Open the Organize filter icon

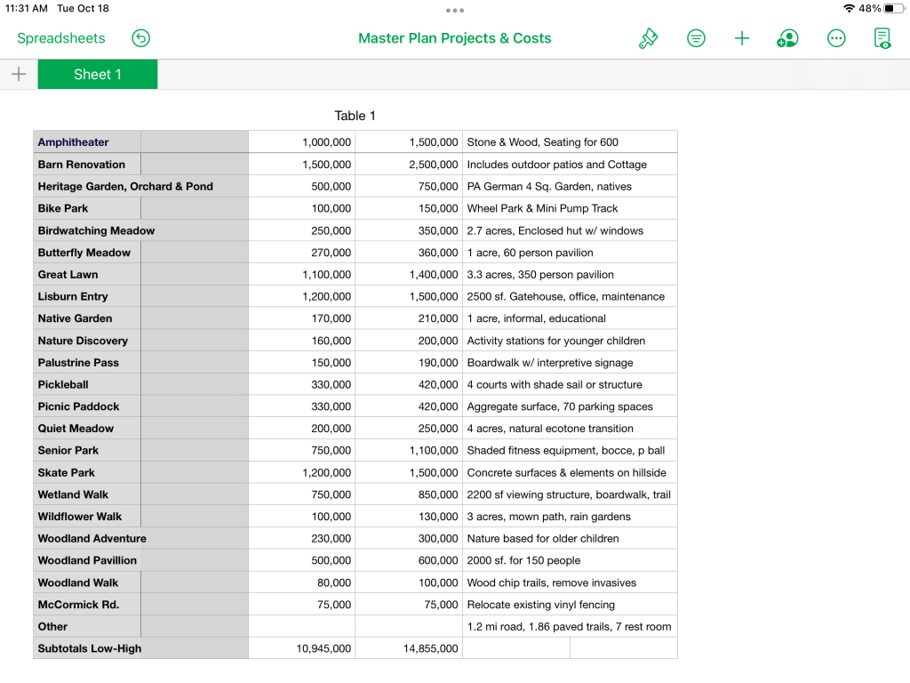click(696, 38)
